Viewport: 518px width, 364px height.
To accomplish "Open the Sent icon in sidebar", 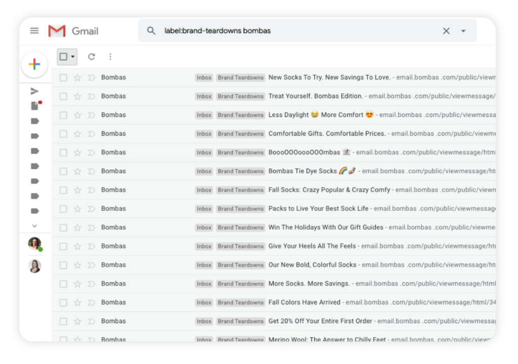I will pos(34,91).
